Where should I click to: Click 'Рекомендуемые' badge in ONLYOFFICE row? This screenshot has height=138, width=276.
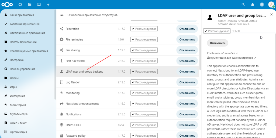click(x=144, y=125)
